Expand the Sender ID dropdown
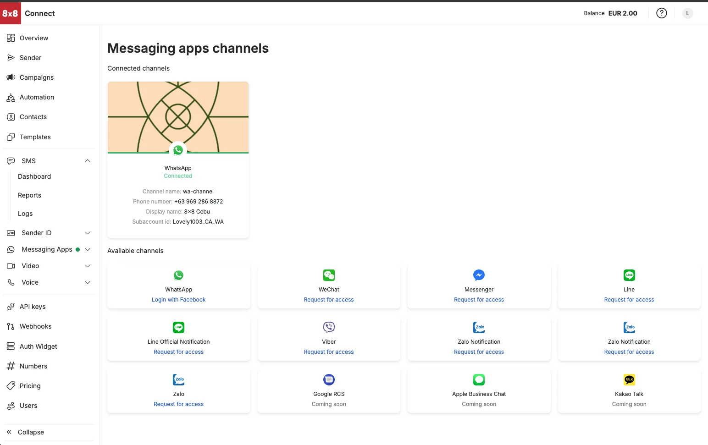The height and width of the screenshot is (445, 708). pyautogui.click(x=88, y=233)
